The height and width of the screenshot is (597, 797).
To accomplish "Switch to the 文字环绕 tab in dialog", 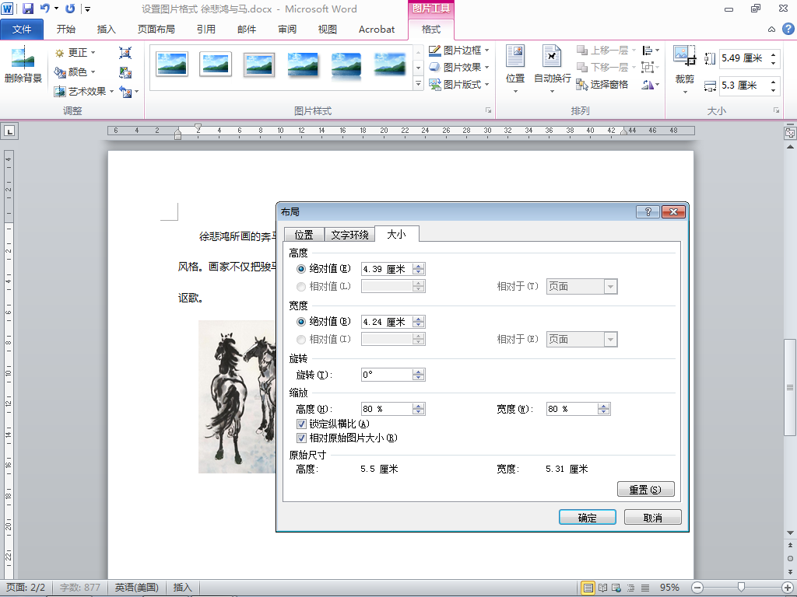I will [x=349, y=235].
